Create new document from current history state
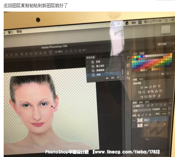This screenshot has width=175, height=157. (x=107, y=78)
